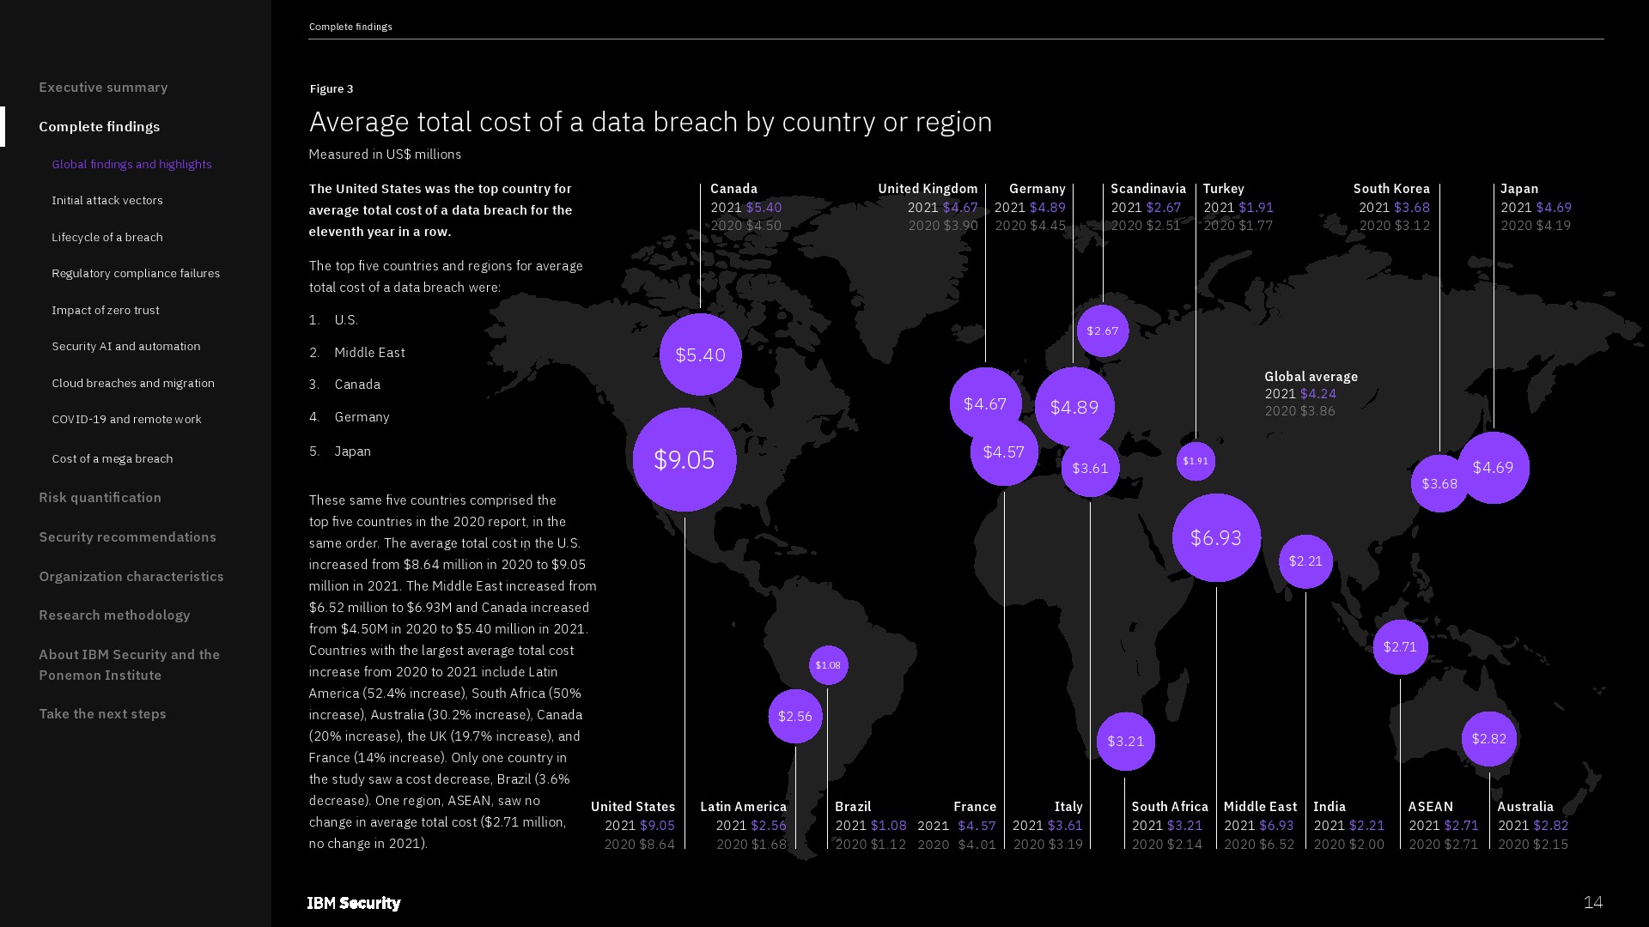Go to Global findings and highlights

pos(131,164)
